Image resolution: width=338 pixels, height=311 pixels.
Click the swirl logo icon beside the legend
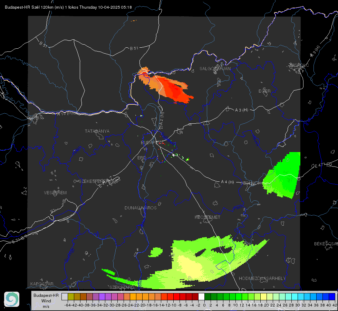pos(12,299)
